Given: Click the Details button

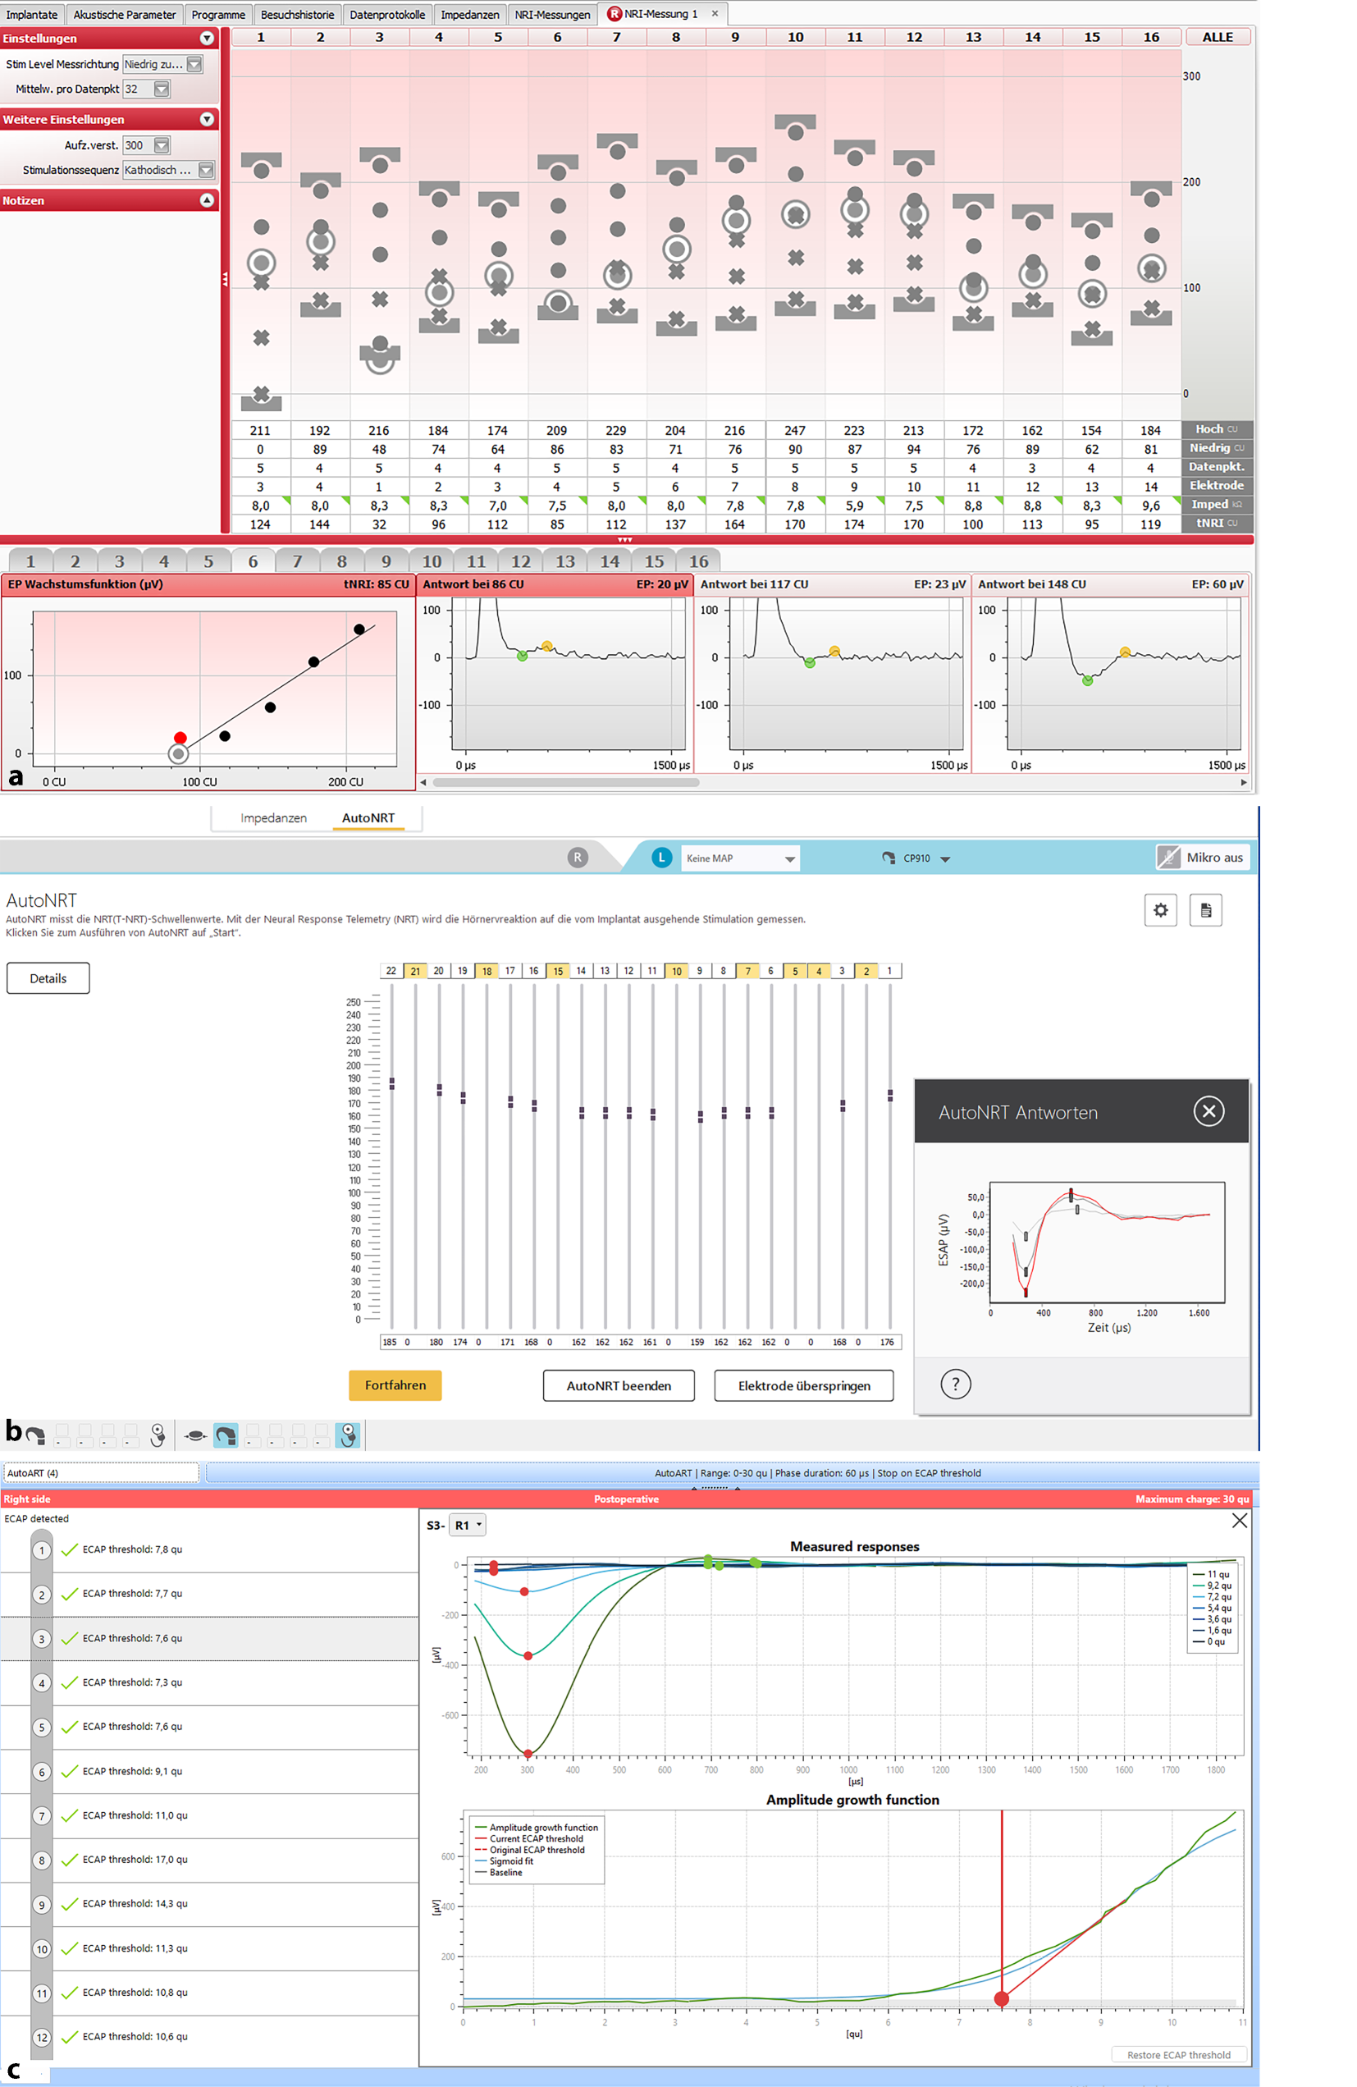Looking at the screenshot, I should [x=48, y=978].
